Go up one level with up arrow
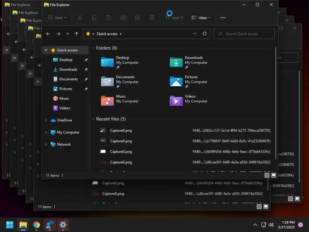Viewport: 309px width, 232px height. tap(76, 34)
